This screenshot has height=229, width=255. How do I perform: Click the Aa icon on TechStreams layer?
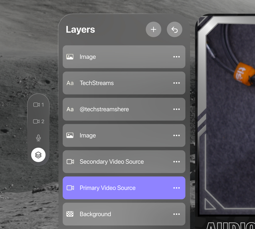pos(70,83)
